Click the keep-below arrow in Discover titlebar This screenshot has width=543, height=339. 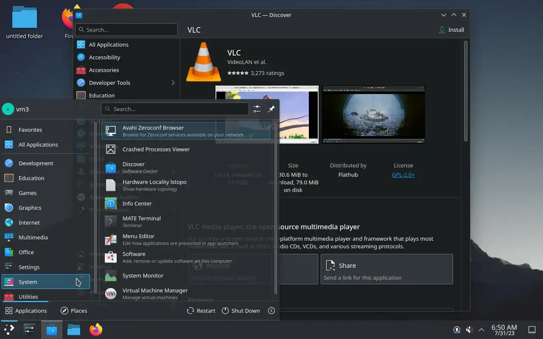coord(444,15)
